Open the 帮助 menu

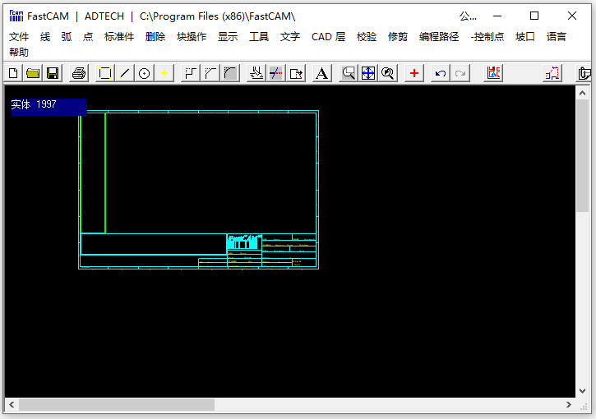coord(19,52)
